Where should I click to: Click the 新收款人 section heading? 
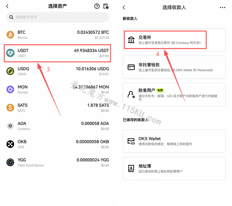click(130, 19)
